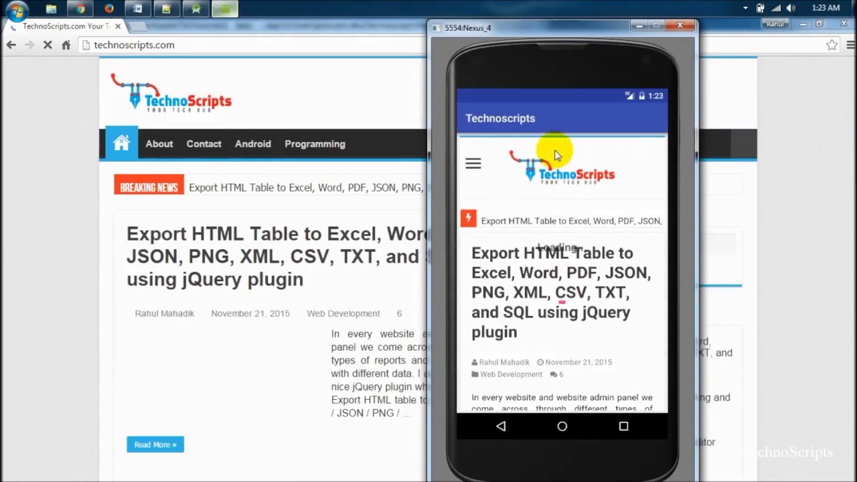Viewport: 857px width, 482px height.
Task: Click the emulator window title 5554:Nexus_4
Action: tap(467, 27)
